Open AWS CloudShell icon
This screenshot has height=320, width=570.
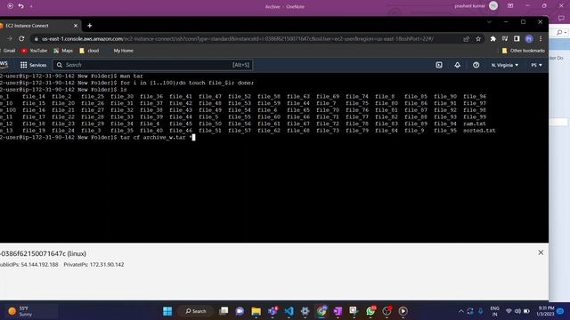pos(439,65)
